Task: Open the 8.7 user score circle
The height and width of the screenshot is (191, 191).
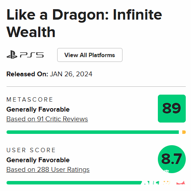Action: pyautogui.click(x=172, y=159)
